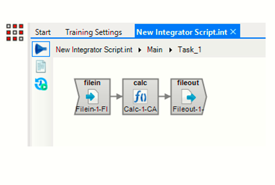Screen dimensions: 275x185
Task: Go to Main in the breadcrumb
Action: click(x=155, y=50)
